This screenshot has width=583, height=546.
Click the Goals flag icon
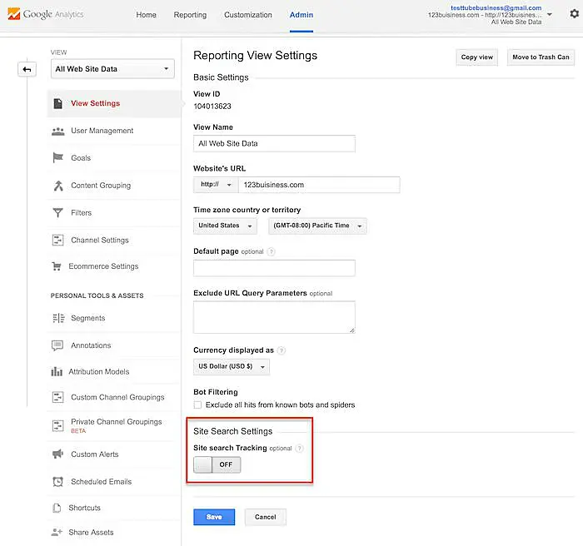tap(57, 158)
